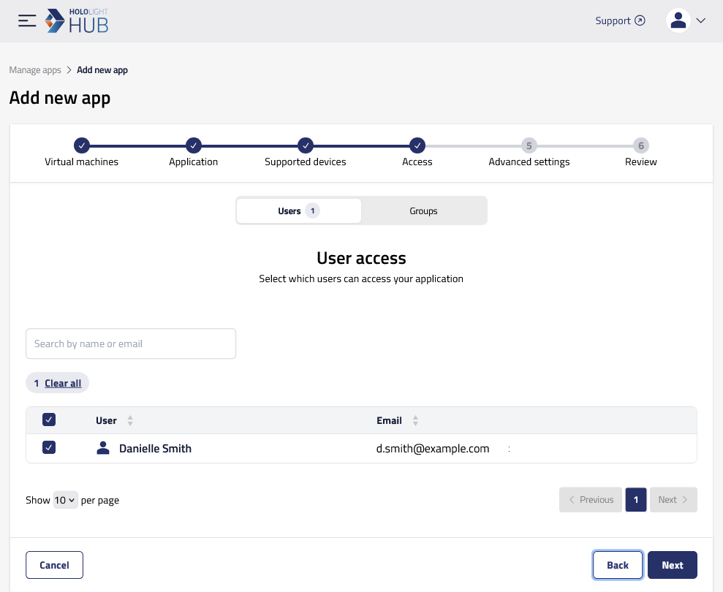Click the user profile avatar
This screenshot has width=723, height=592.
(678, 20)
